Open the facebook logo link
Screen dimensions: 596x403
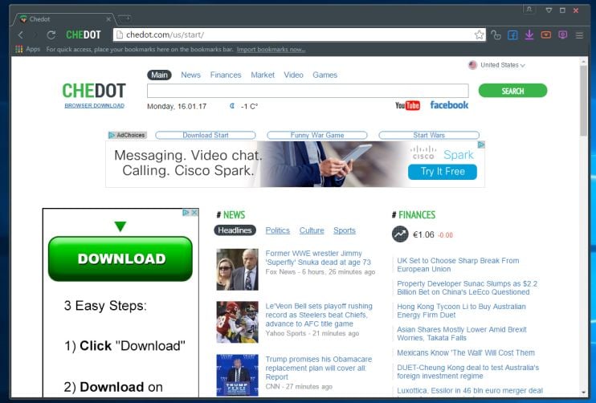tap(449, 105)
